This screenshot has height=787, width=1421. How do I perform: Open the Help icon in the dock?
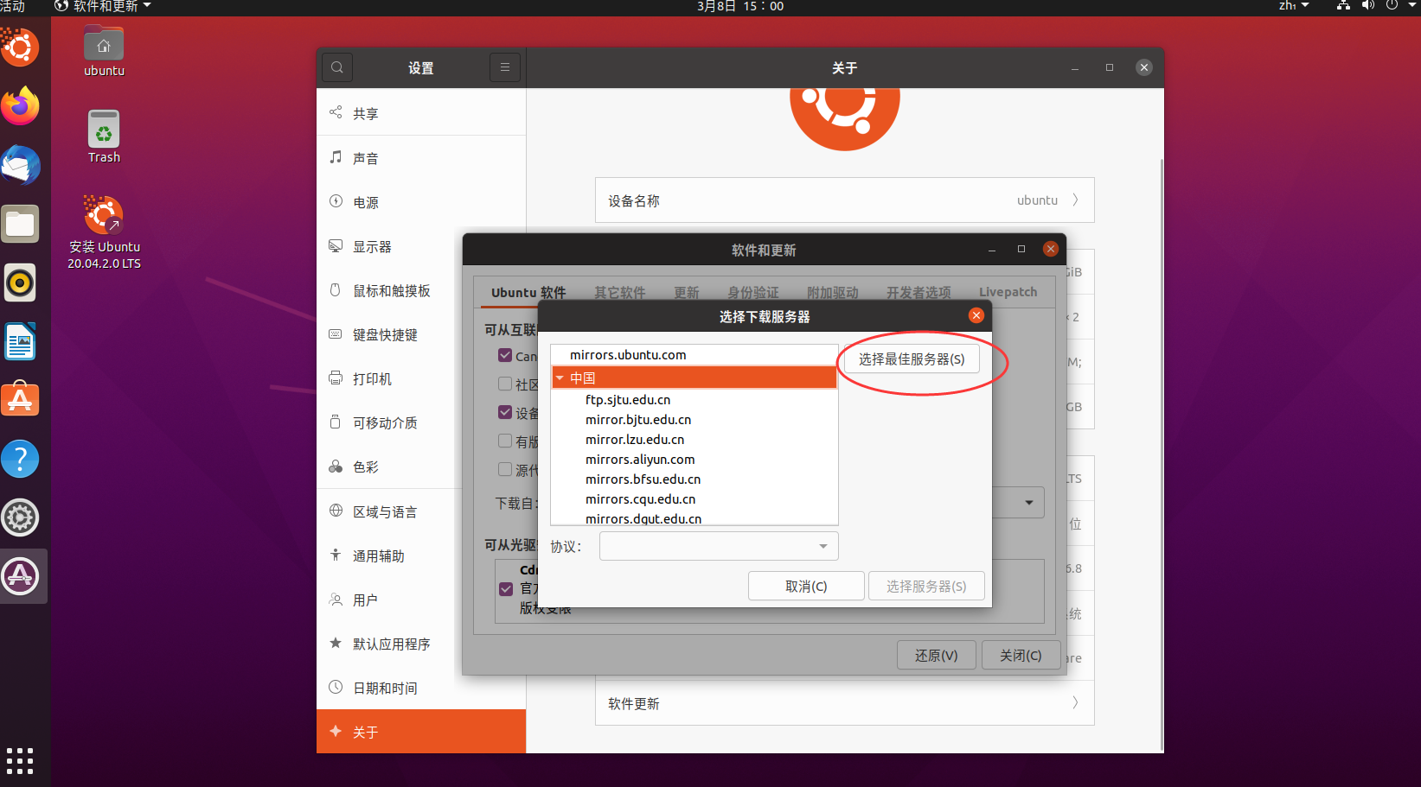point(20,459)
